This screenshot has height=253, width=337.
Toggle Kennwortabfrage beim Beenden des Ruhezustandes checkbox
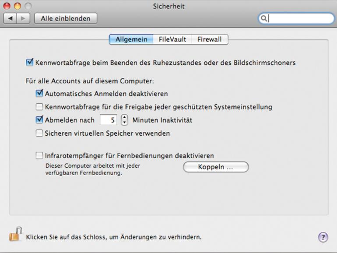tap(29, 62)
